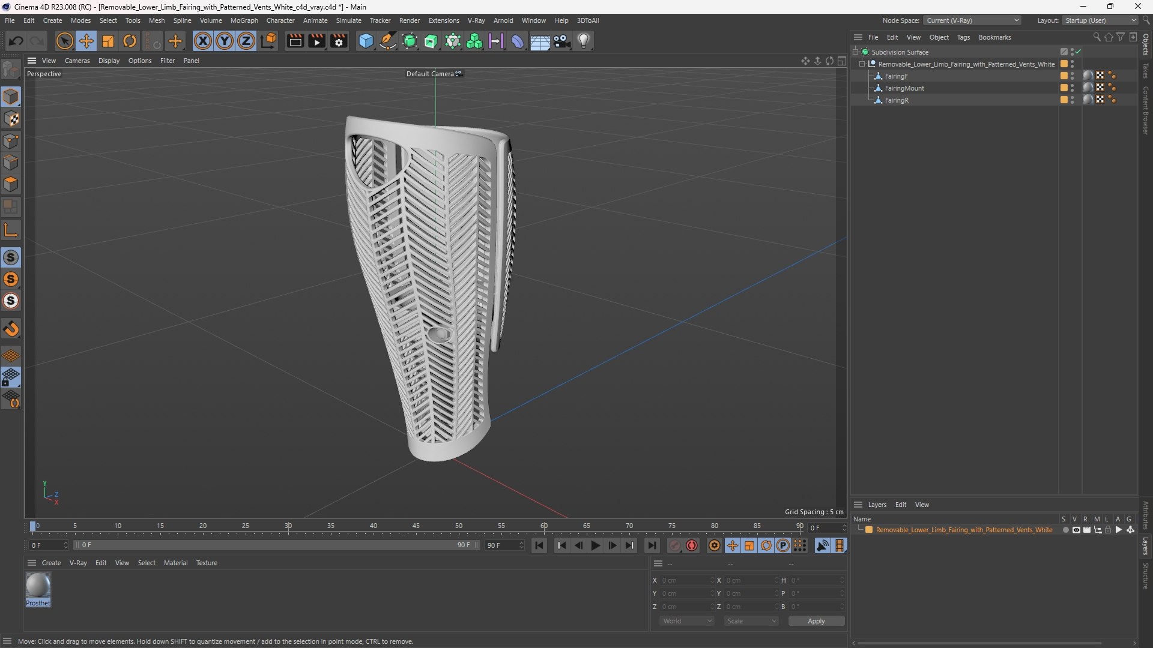1153x648 pixels.
Task: Collapse Removable_Lower_Limb_Fairing null object
Action: click(862, 64)
